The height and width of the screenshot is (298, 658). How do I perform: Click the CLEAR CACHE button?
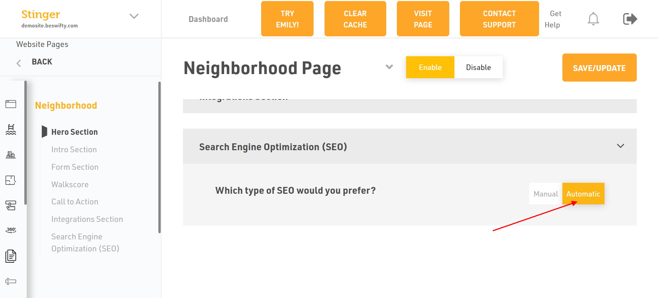[x=355, y=19]
